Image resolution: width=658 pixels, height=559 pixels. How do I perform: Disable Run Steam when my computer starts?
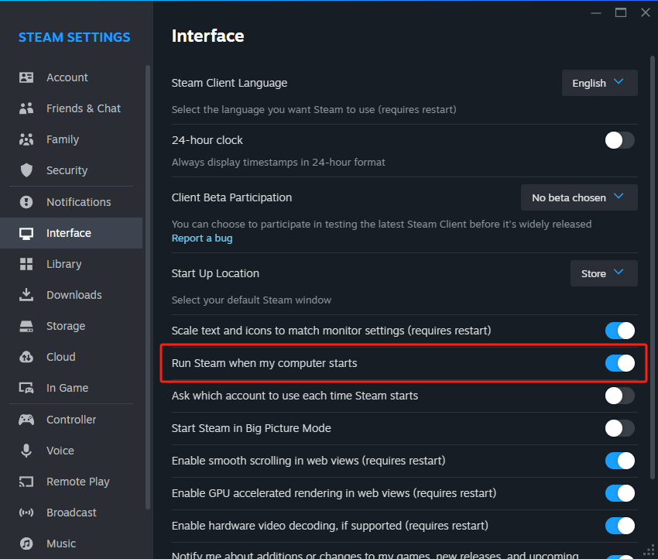(x=619, y=363)
